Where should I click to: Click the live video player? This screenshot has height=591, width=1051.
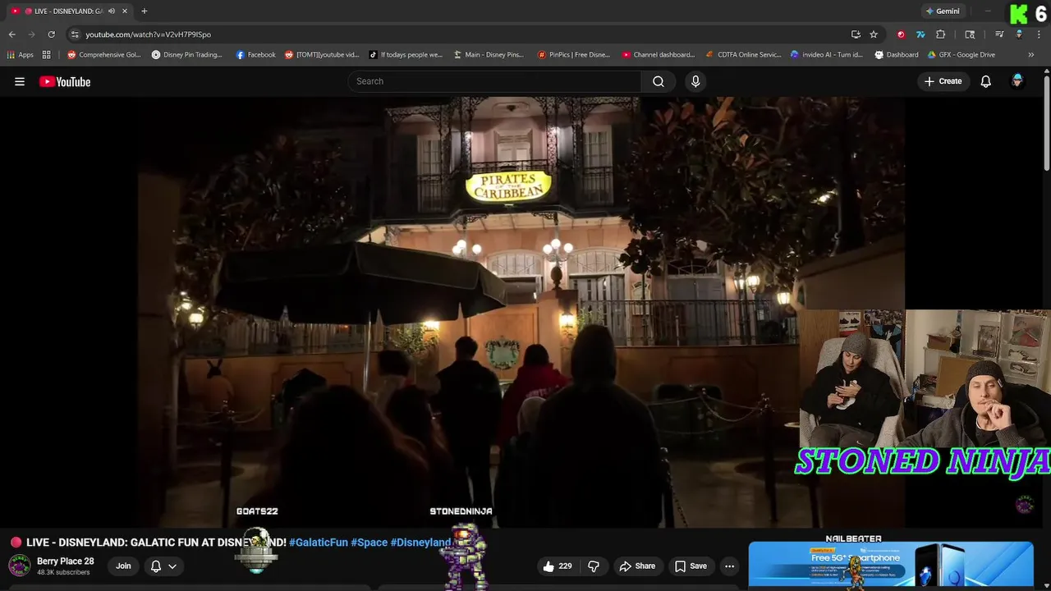tap(521, 312)
